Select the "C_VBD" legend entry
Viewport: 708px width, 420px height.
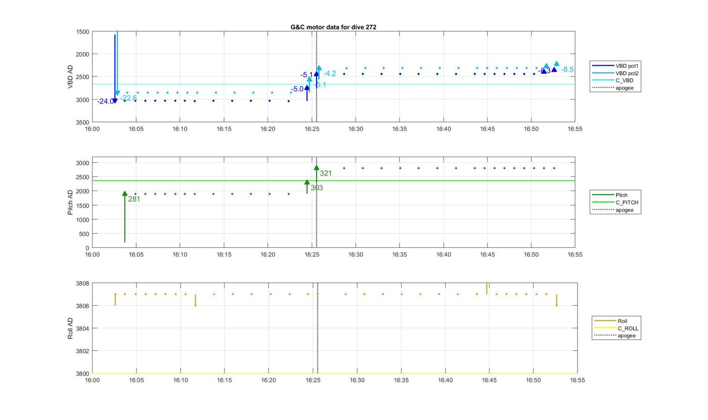(x=613, y=80)
